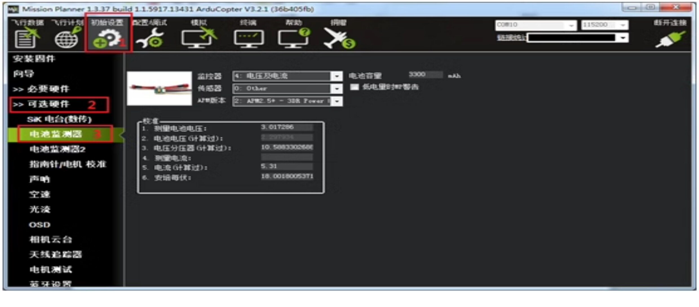
Task: Open the Terminal (终端) icon
Action: (249, 39)
